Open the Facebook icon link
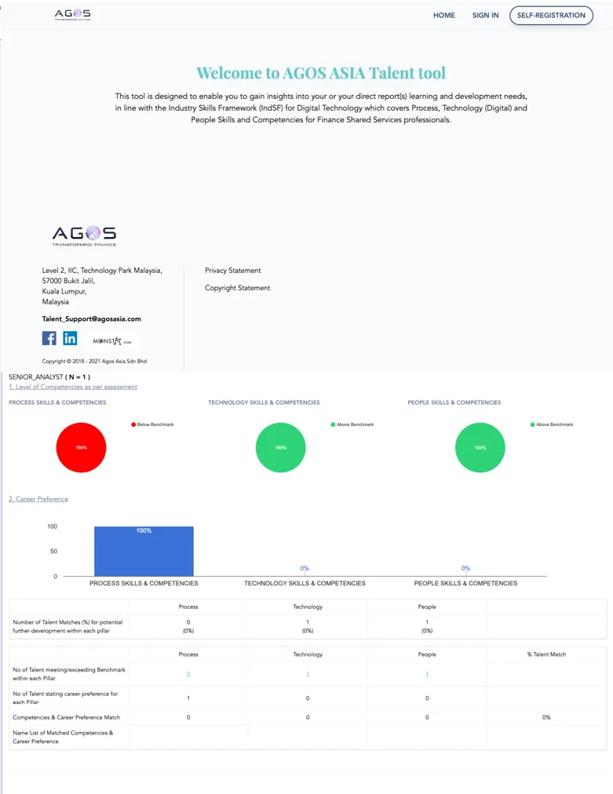Screen dimensions: 613x794 click(x=49, y=337)
